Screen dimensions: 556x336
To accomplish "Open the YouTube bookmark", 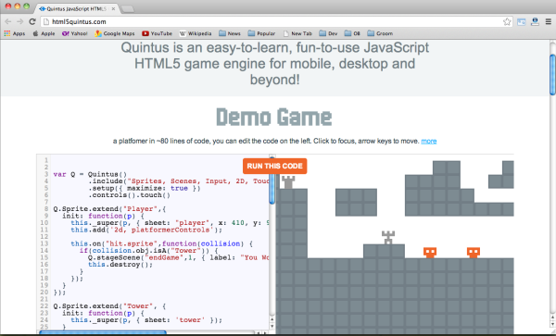I will (x=157, y=33).
